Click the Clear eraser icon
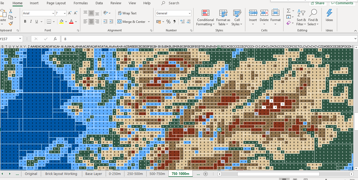This screenshot has width=358, height=180. pyautogui.click(x=289, y=23)
